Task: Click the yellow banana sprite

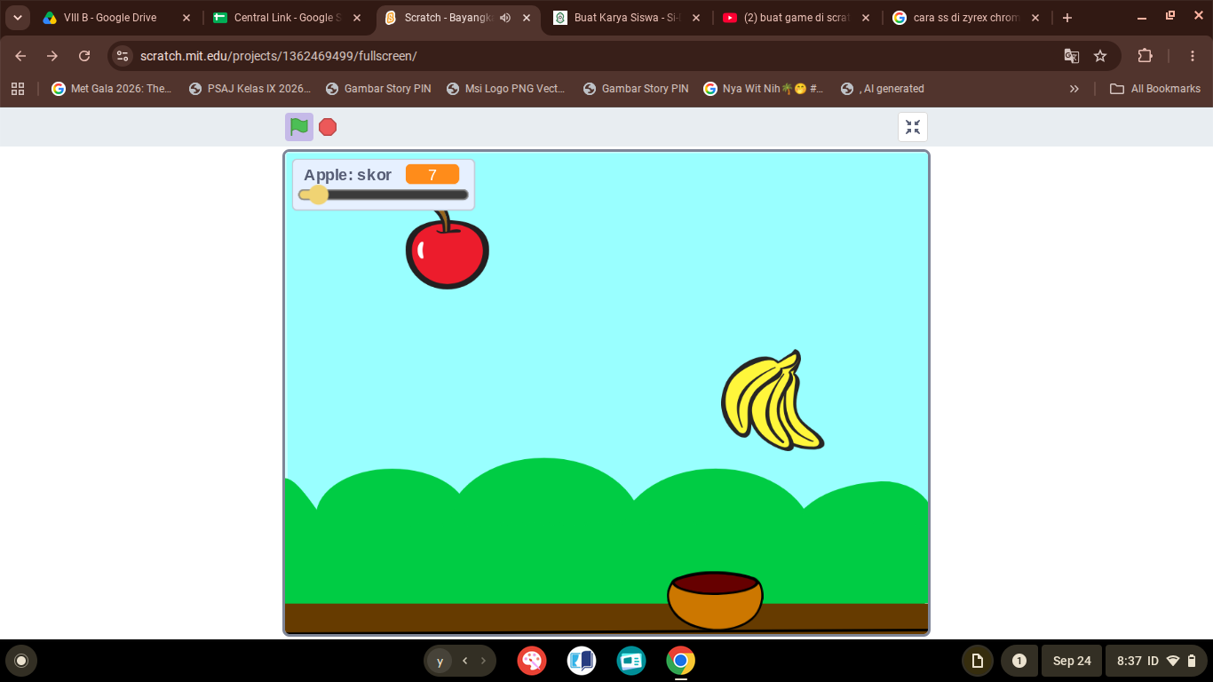Action: point(771,400)
